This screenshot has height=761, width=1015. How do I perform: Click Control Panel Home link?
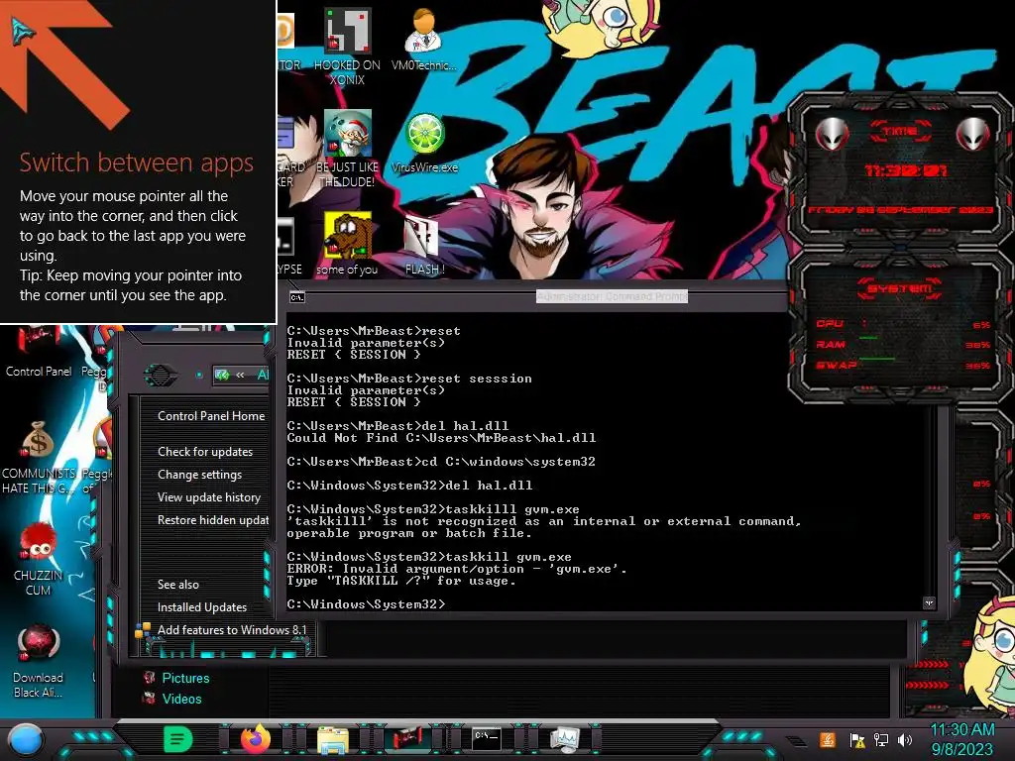tap(211, 416)
